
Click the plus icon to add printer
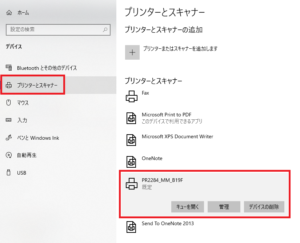pos(132,52)
